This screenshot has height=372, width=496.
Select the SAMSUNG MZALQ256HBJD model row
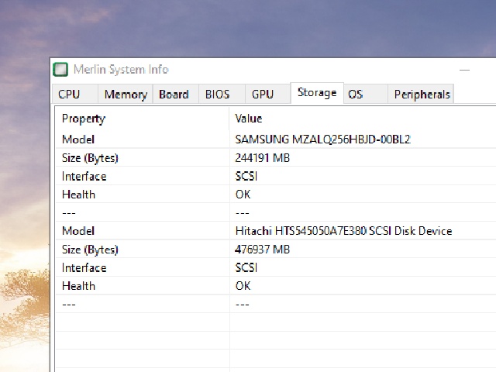(322, 139)
